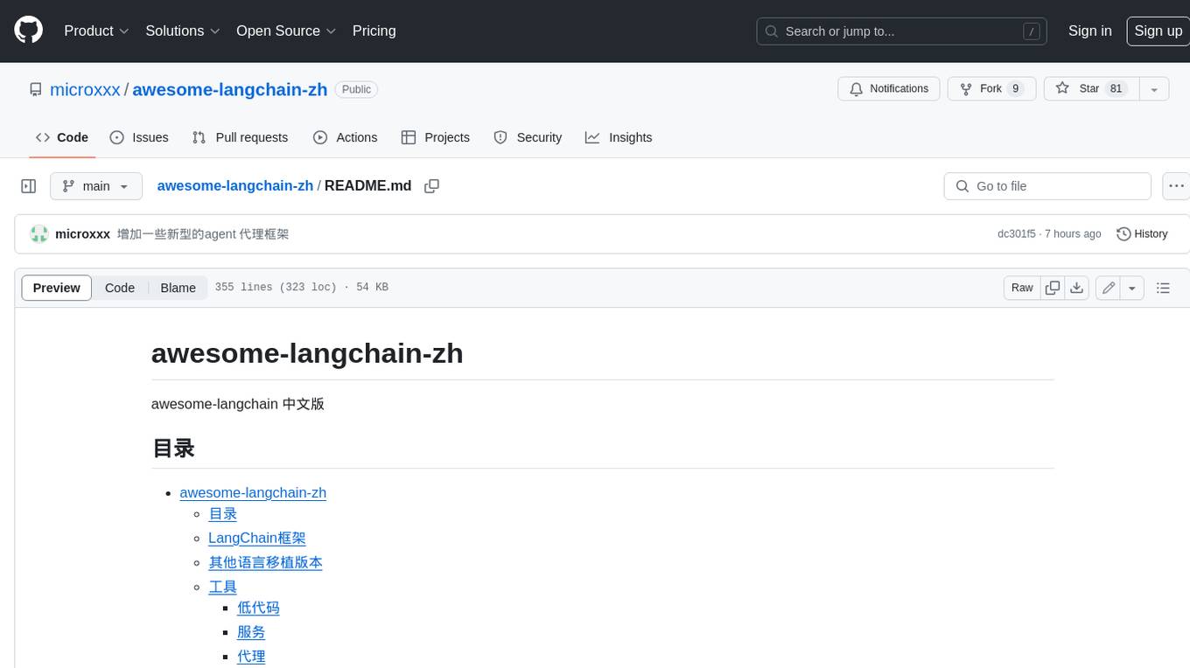Screen dimensions: 1190x668
Task: Focus the Search or jump to field
Action: tap(903, 31)
